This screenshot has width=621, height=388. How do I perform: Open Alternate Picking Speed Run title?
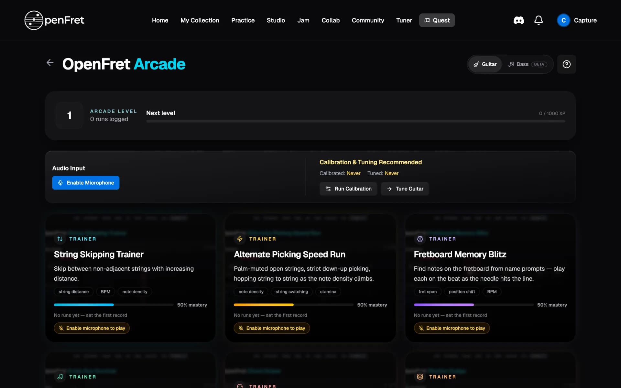289,254
